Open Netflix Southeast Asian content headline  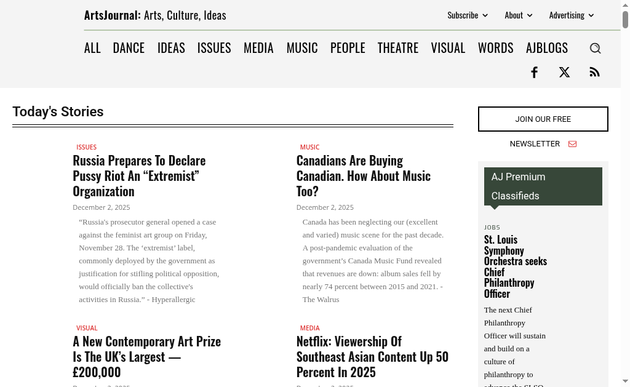(372, 356)
